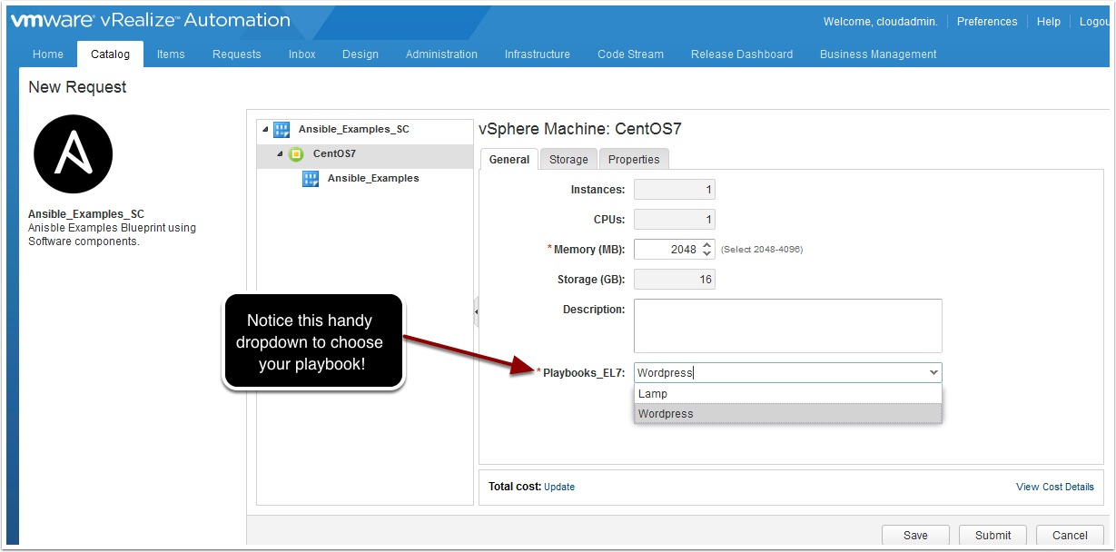Image resolution: width=1116 pixels, height=552 pixels.
Task: Open the Business Management tab
Action: click(878, 54)
